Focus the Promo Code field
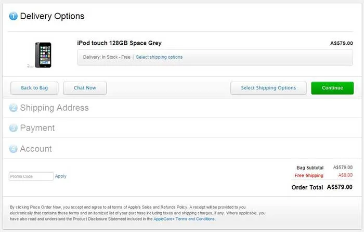 [31, 176]
